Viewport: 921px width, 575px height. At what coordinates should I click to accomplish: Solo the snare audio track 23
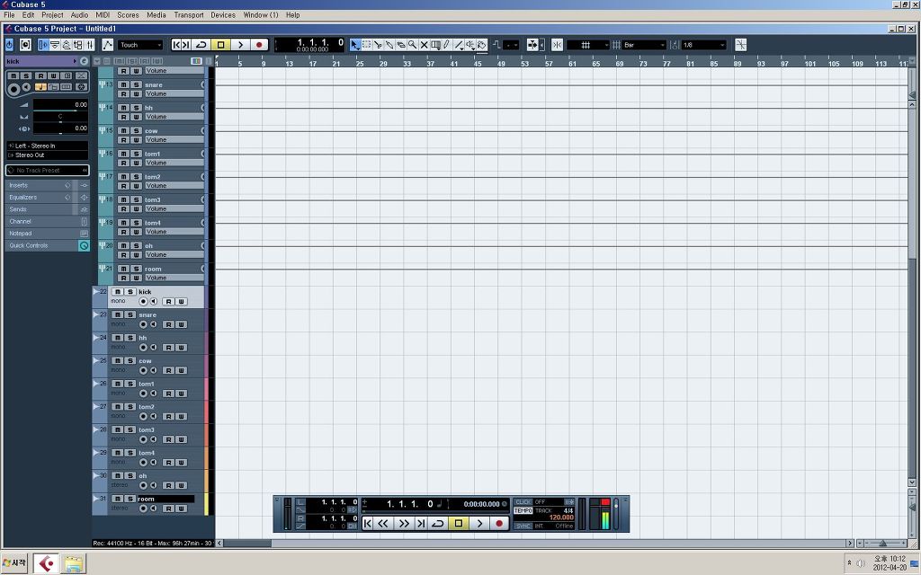tap(130, 314)
